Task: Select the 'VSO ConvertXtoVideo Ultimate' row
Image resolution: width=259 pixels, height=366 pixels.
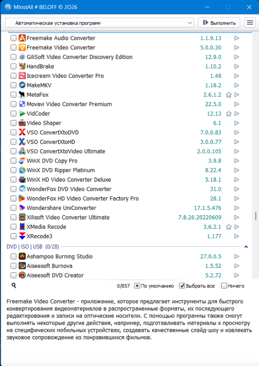Action: click(126, 151)
